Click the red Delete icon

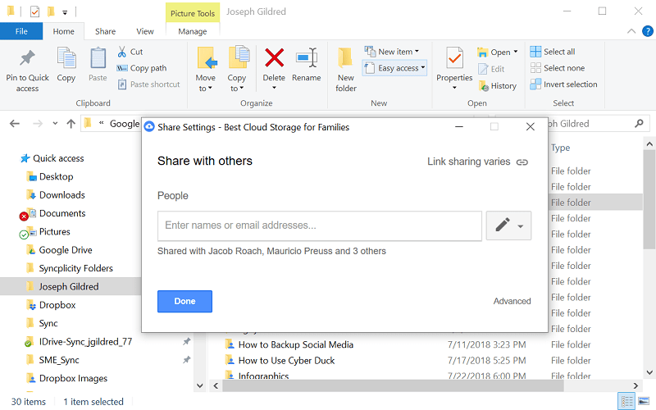pos(274,58)
